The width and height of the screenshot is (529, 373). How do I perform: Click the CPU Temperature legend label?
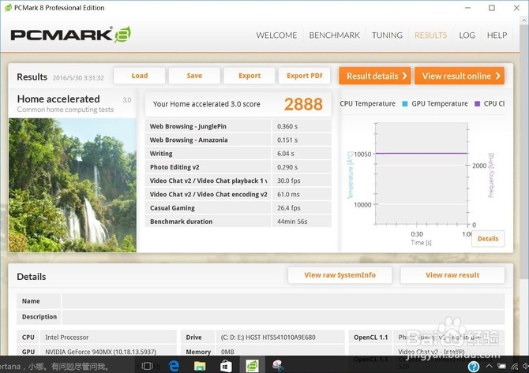click(367, 104)
